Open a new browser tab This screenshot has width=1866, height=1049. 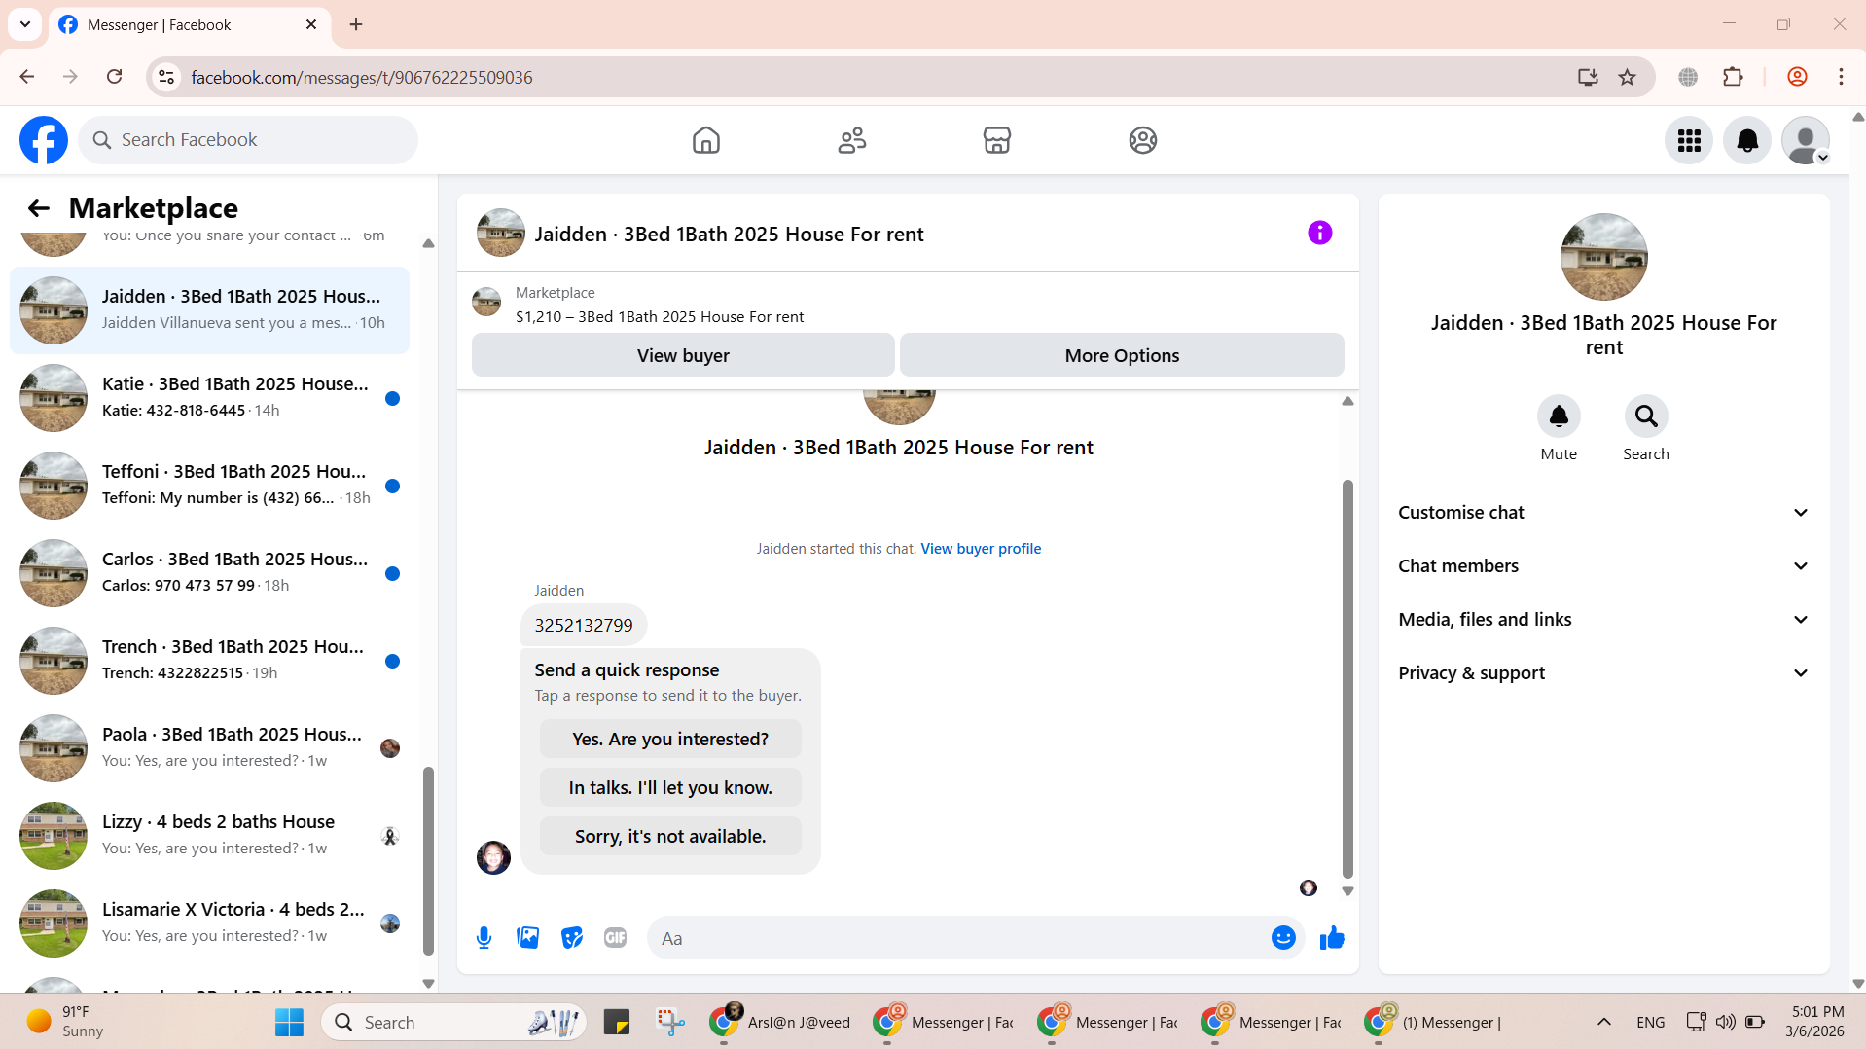pyautogui.click(x=356, y=25)
